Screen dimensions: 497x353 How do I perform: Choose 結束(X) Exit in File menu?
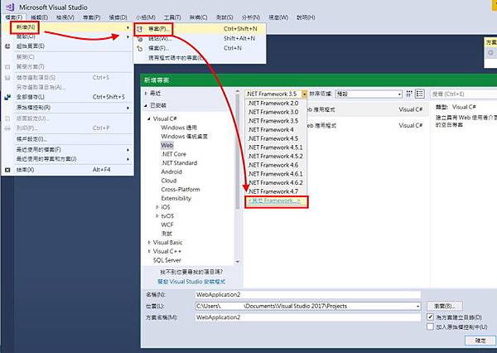tap(67, 170)
